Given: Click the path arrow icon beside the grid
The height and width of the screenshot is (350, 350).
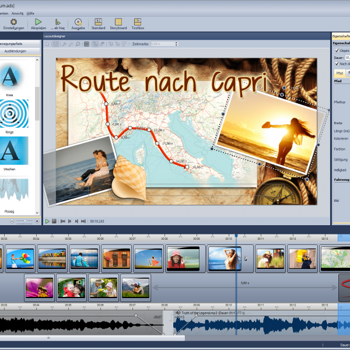Looking at the screenshot, I should 103,44.
